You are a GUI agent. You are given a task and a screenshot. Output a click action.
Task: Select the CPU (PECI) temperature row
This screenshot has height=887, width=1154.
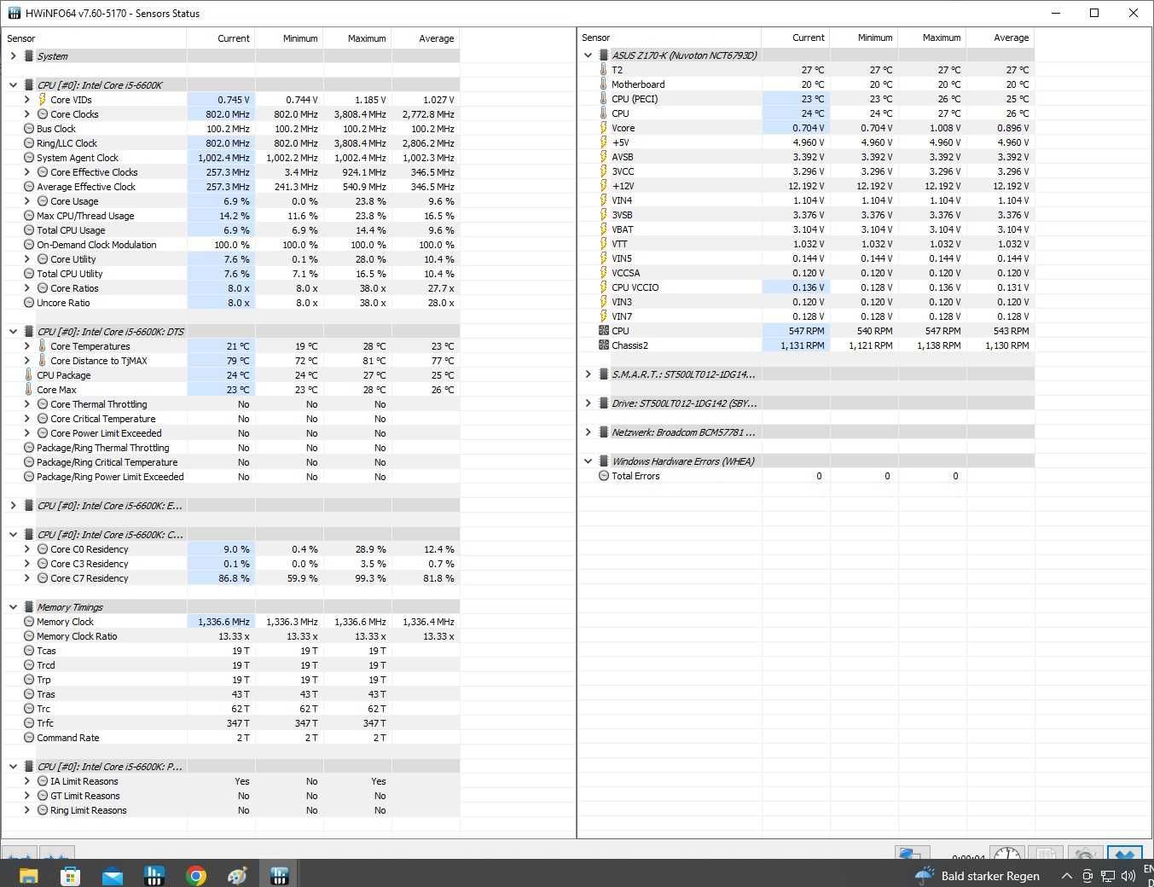[x=806, y=99]
